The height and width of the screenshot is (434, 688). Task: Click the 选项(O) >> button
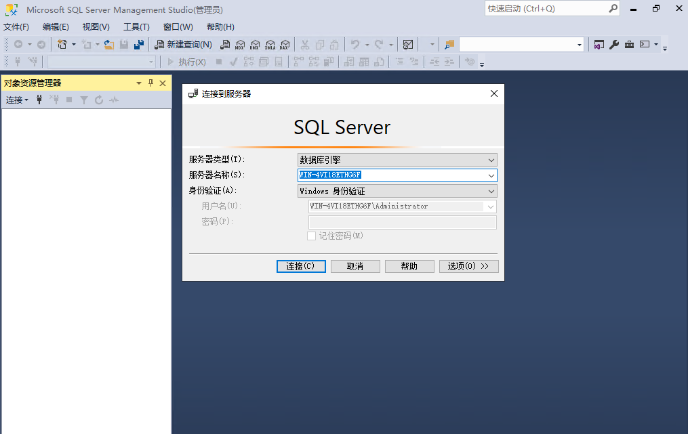tap(468, 266)
